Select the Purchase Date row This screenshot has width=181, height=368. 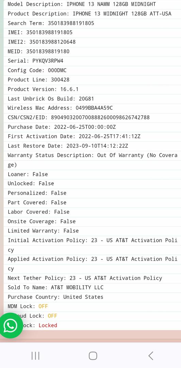coord(93,127)
